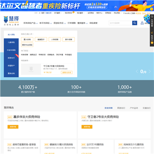Click the search magnifier button
The image size is (154, 154).
[x=135, y=23]
